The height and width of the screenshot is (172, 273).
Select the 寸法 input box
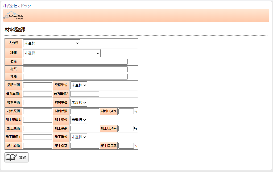pos(75,77)
